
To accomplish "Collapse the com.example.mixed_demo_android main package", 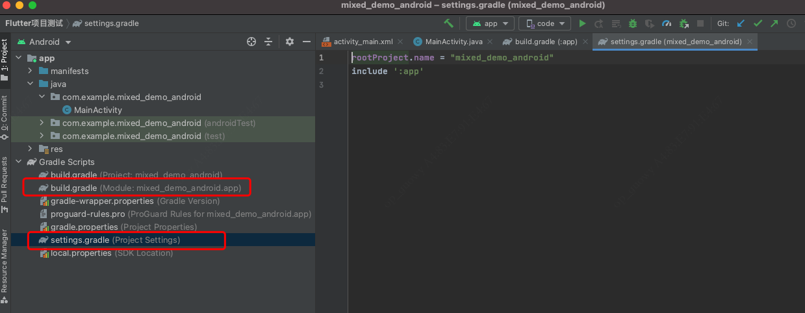I will click(42, 97).
